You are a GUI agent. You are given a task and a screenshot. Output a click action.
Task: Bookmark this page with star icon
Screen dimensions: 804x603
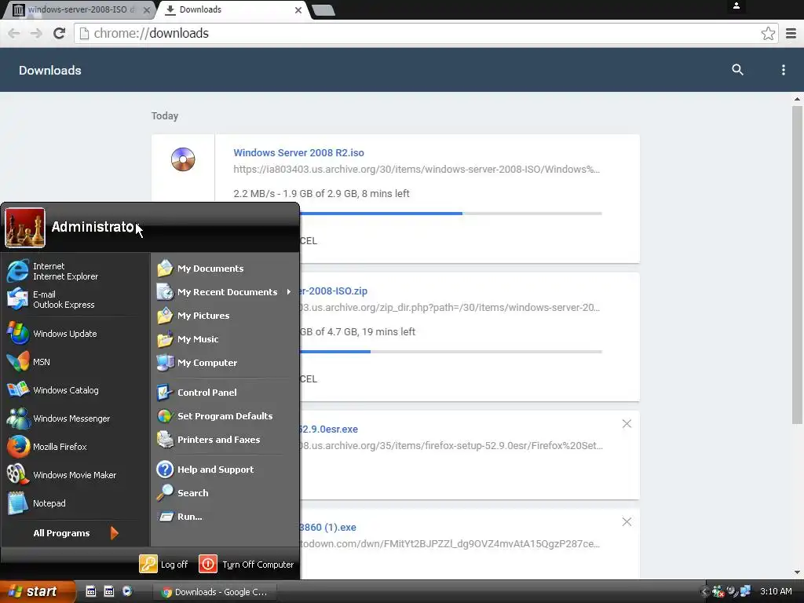[x=768, y=33]
